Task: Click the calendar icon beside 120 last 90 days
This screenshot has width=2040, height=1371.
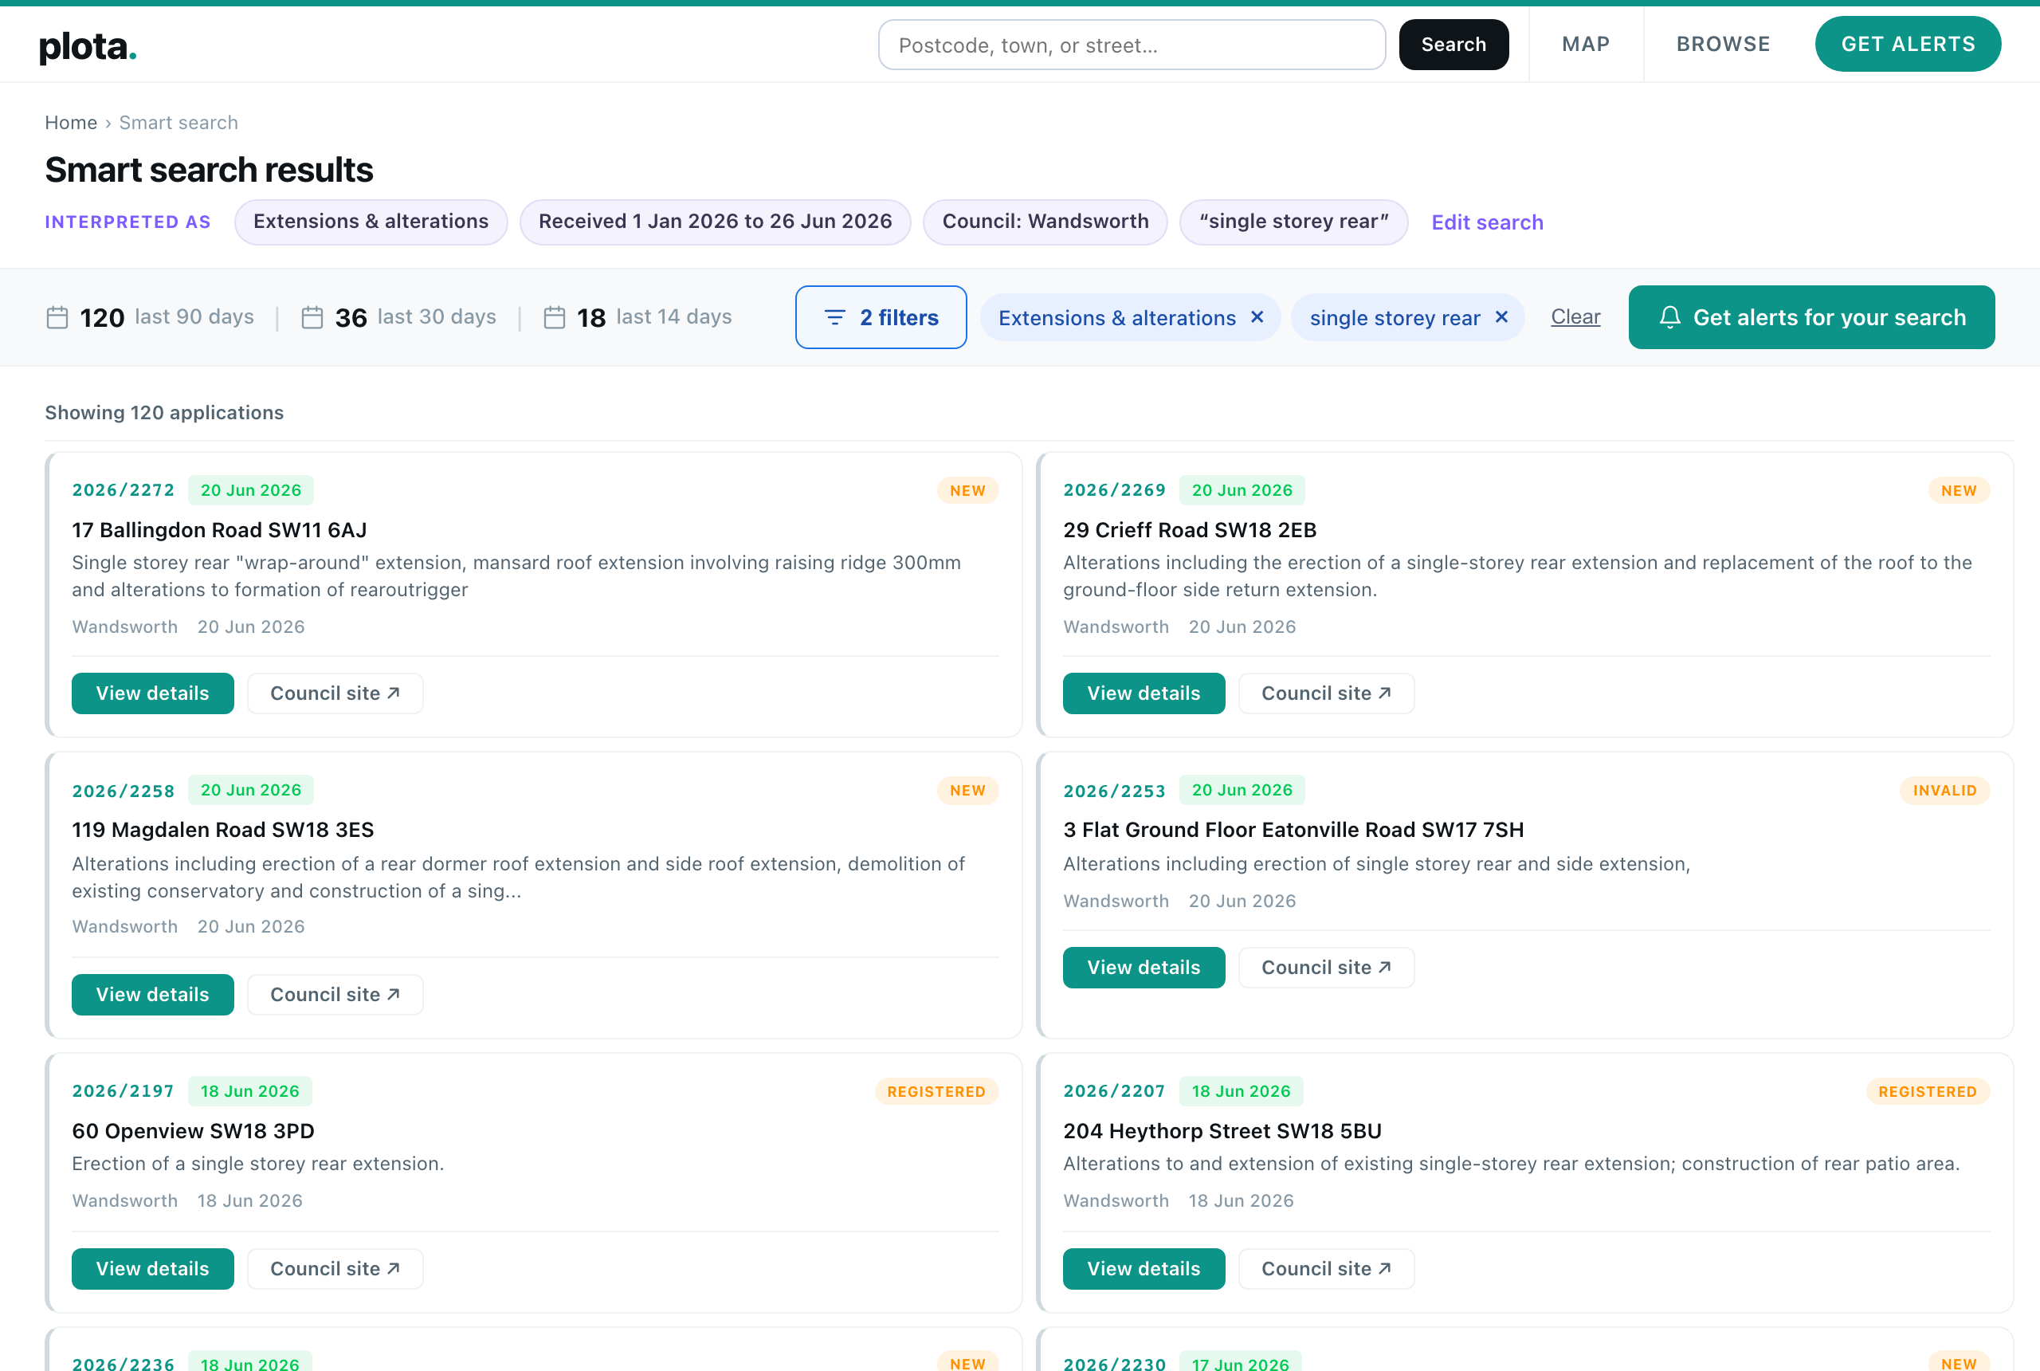Action: (57, 316)
